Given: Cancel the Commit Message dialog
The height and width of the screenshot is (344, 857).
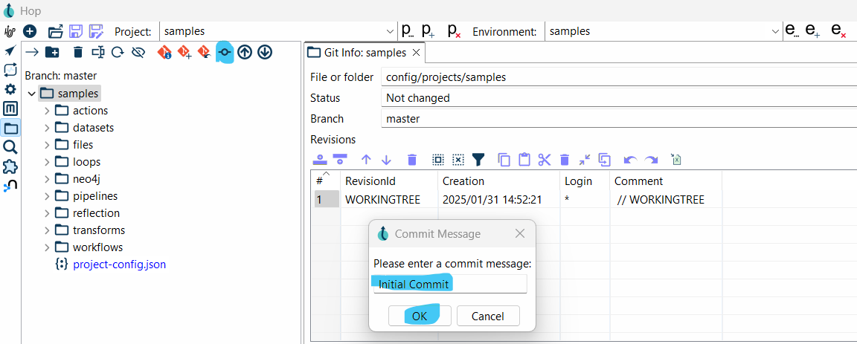Looking at the screenshot, I should (487, 316).
